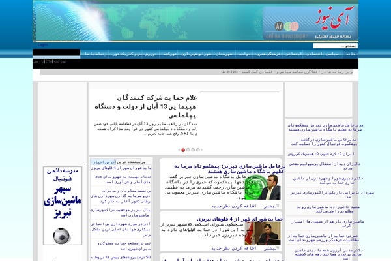
Task: Open the فرهنگی‌هنری menu item
Action: [x=268, y=54]
